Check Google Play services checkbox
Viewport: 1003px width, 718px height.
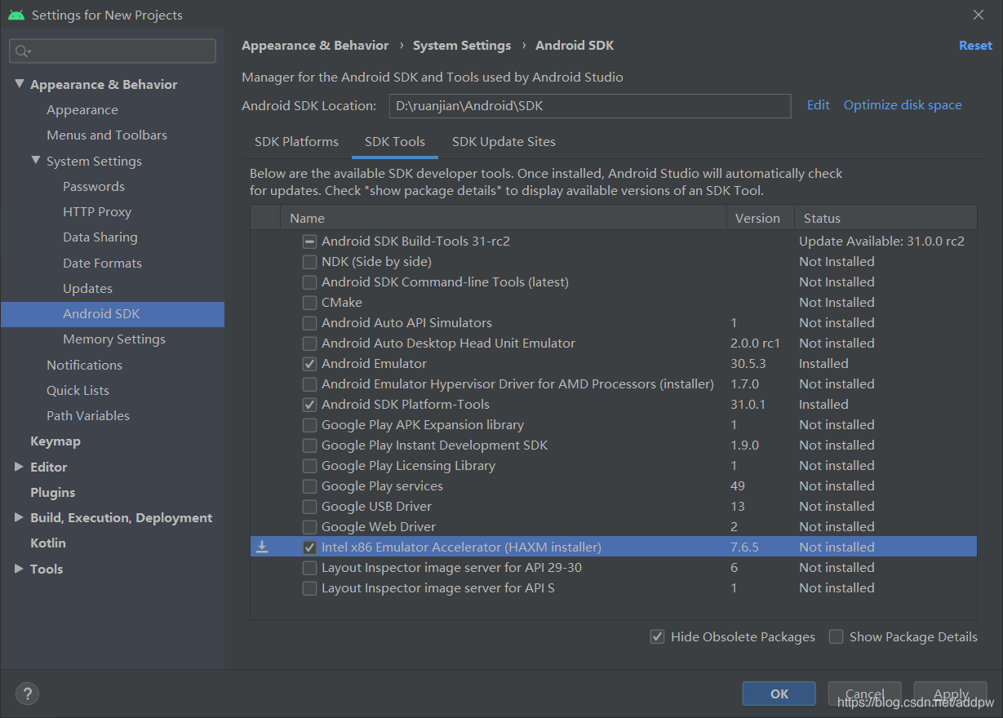(309, 486)
